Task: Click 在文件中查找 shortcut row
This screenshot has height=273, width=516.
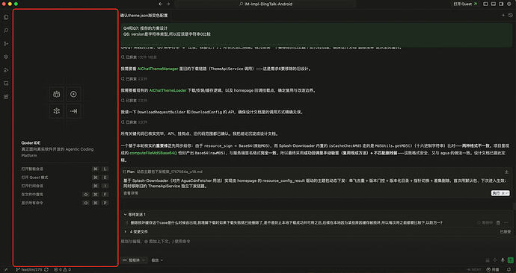Action: click(x=65, y=194)
